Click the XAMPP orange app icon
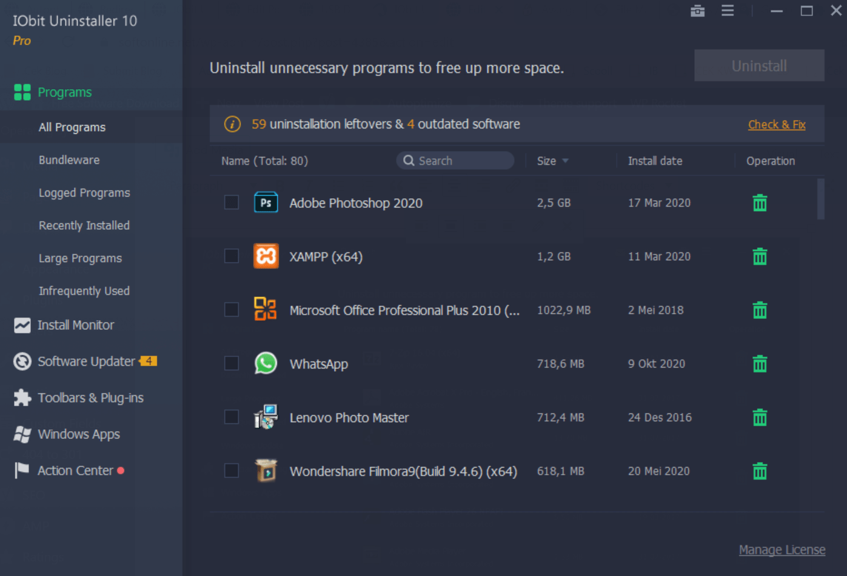This screenshot has height=576, width=847. tap(266, 256)
